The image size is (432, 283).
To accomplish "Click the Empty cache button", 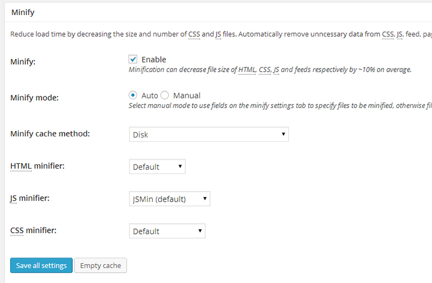I will (100, 265).
